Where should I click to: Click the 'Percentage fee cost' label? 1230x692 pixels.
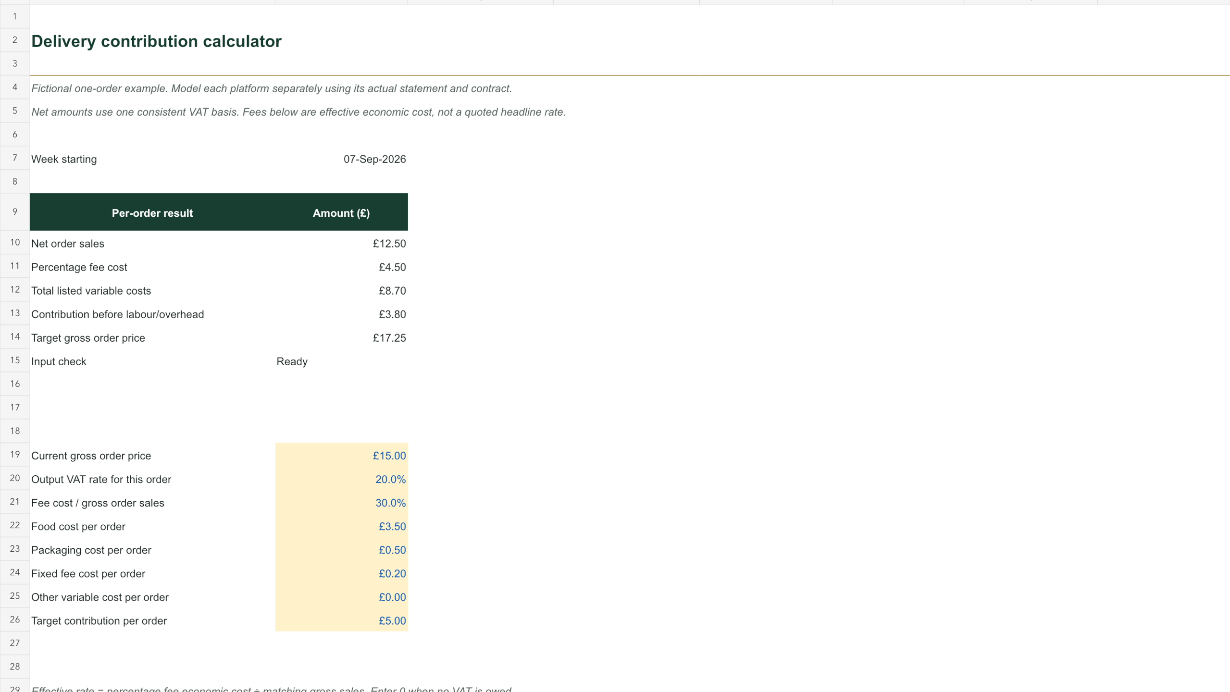click(x=79, y=267)
